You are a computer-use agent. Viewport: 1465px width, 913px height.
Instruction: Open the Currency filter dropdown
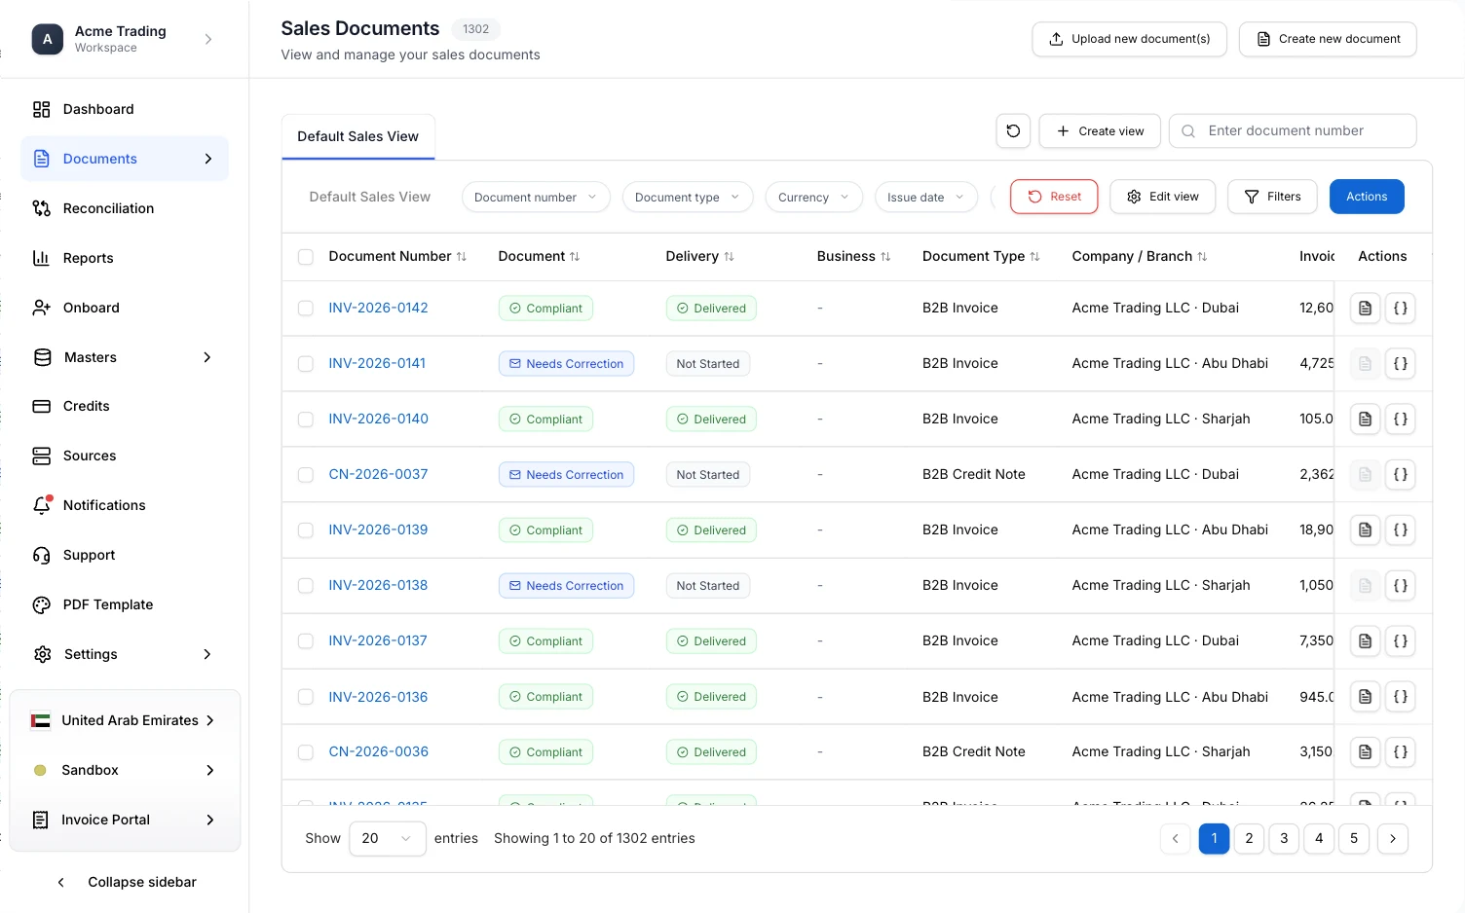point(814,198)
